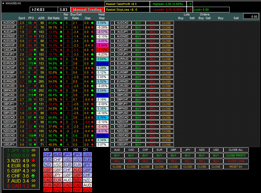Click the tilde icon next to USDJPY

click(x=112, y=145)
